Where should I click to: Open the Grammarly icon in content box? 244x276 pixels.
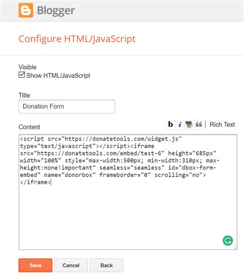point(228,240)
